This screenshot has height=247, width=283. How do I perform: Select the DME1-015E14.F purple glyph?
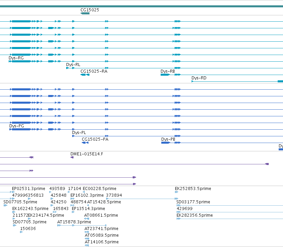[x=72, y=157]
